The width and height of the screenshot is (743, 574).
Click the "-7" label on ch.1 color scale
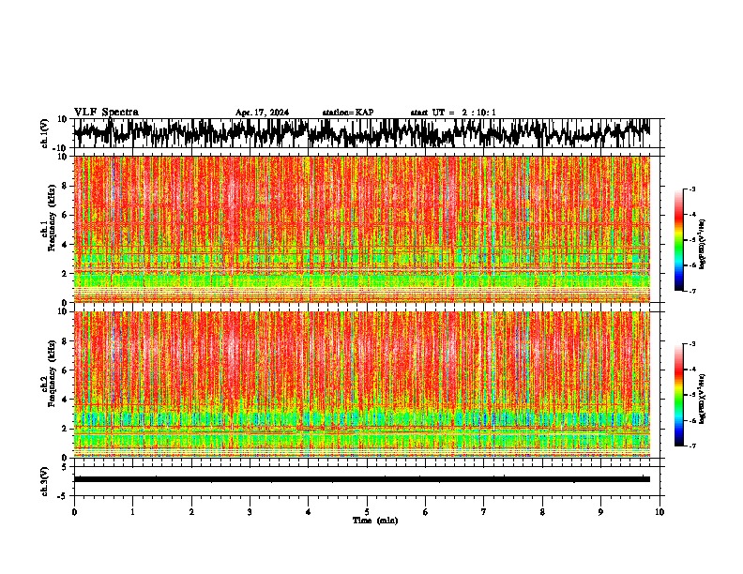coord(692,291)
